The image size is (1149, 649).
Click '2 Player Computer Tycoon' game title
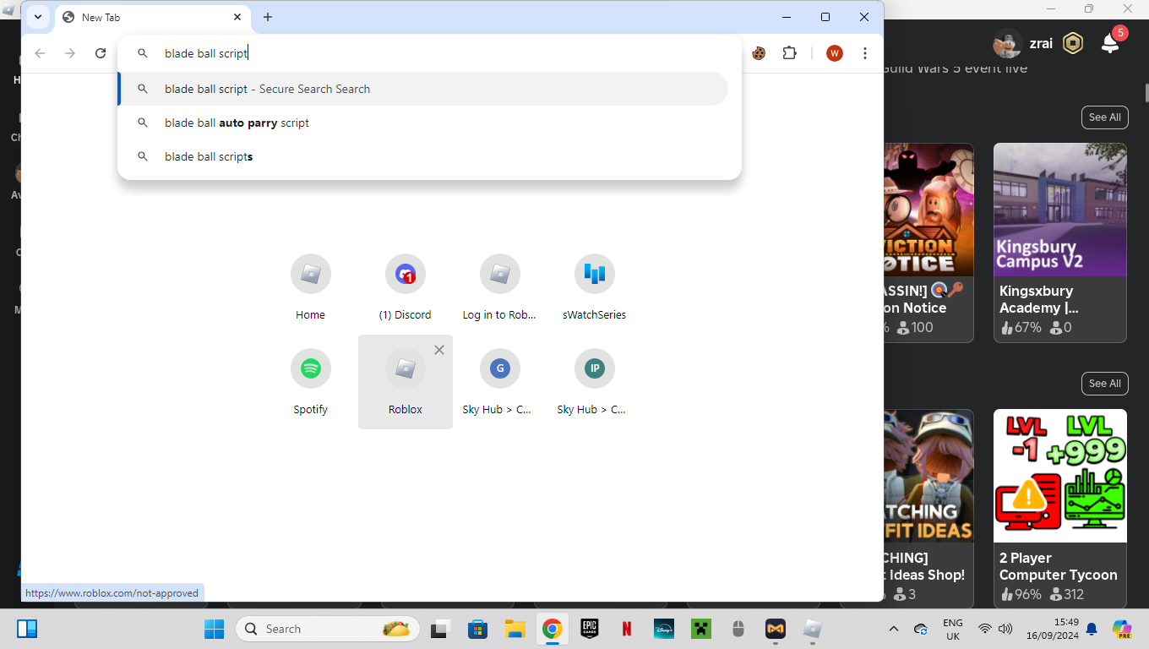1059,566
